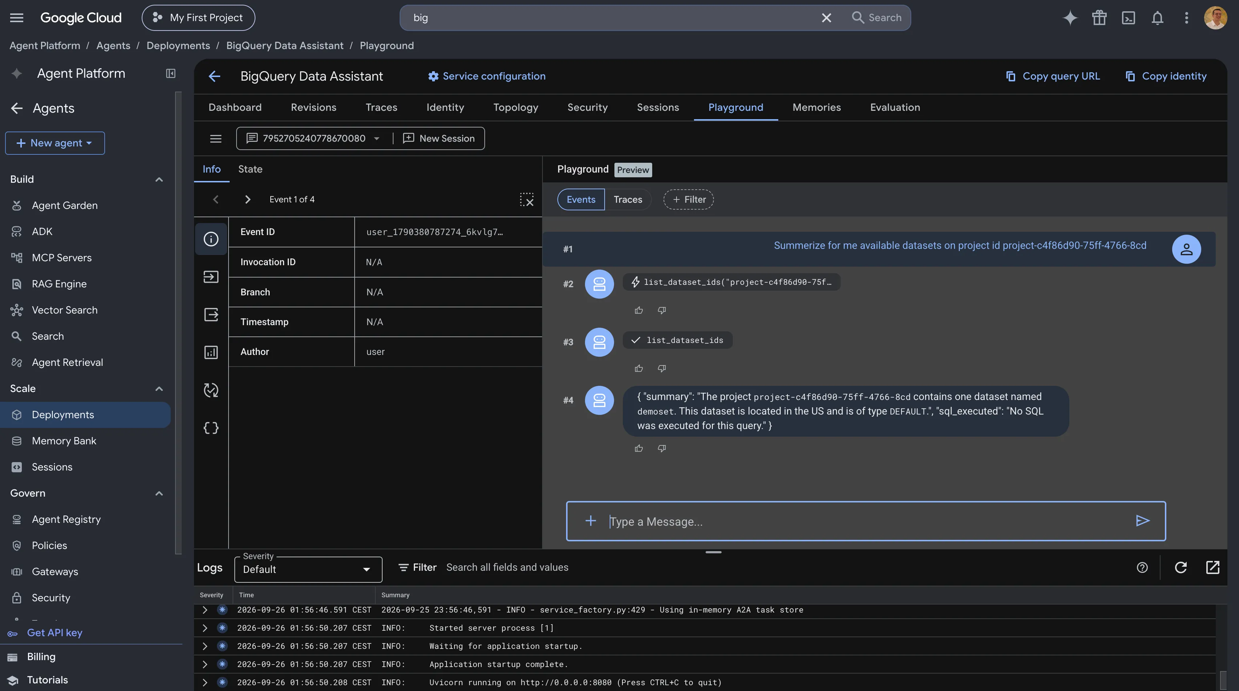Thumbs up the summary response #4
This screenshot has height=691, width=1239.
[x=639, y=449]
